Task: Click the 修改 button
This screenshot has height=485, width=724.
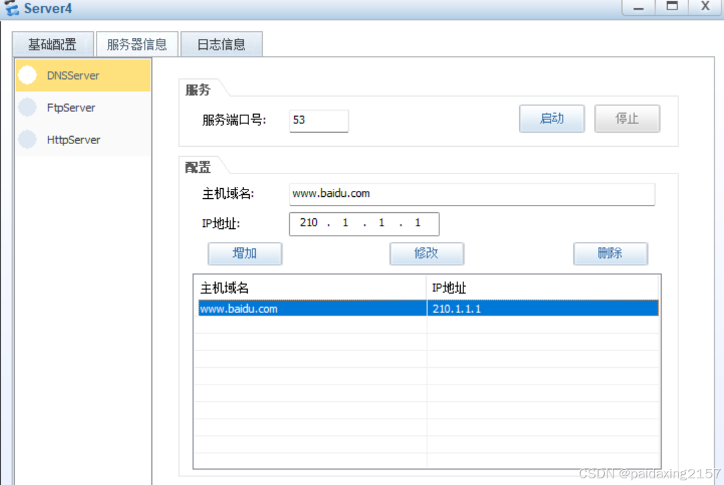Action: pyautogui.click(x=427, y=254)
